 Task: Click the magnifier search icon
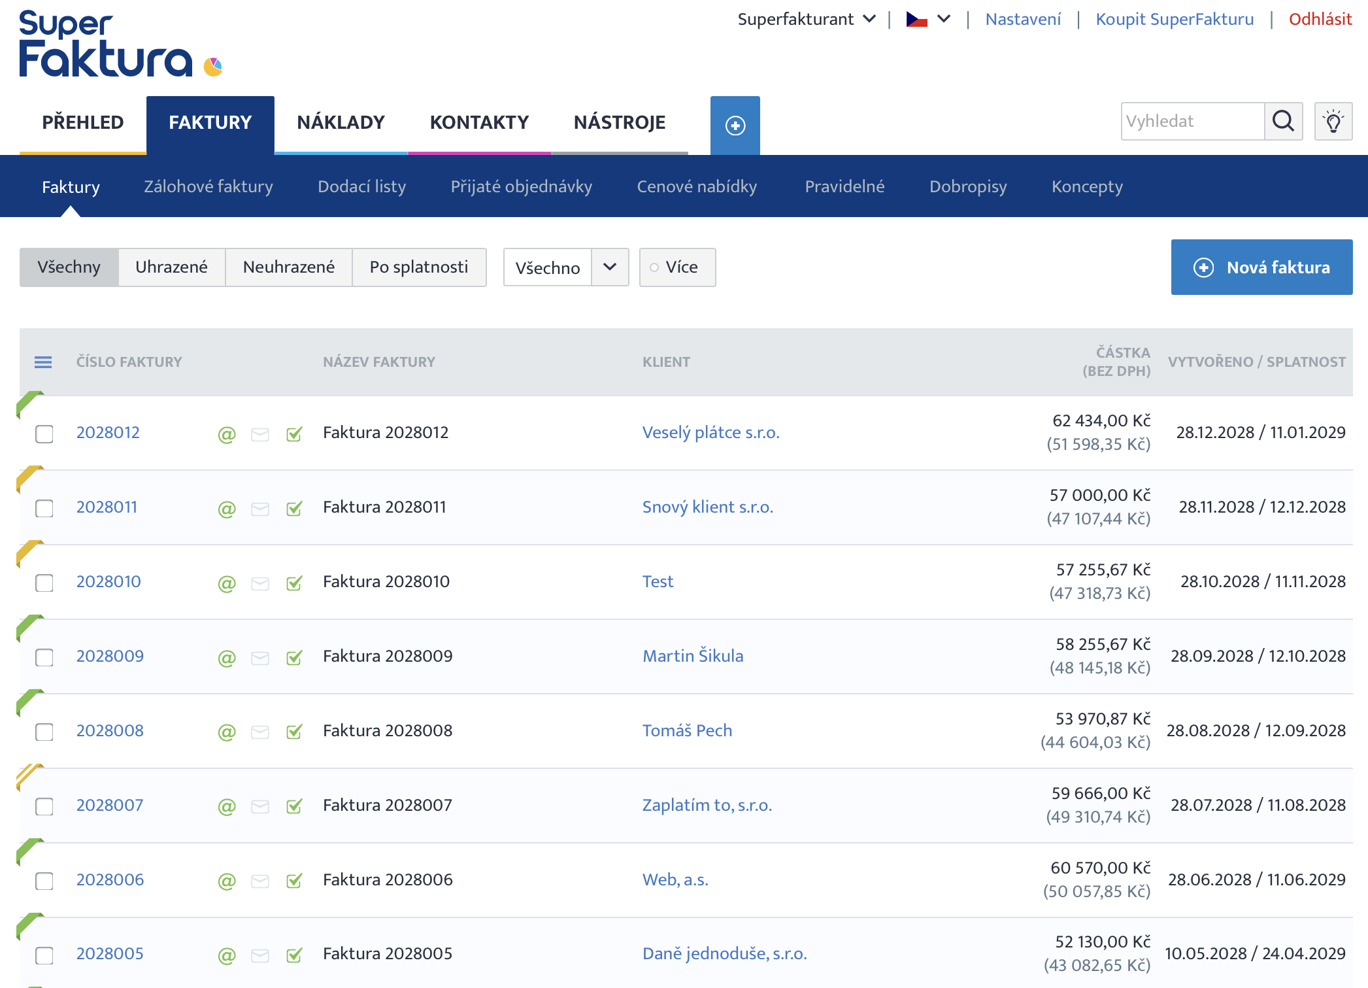pos(1283,121)
